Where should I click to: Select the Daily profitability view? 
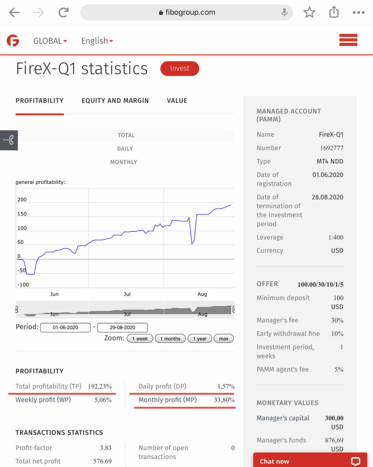pos(125,149)
